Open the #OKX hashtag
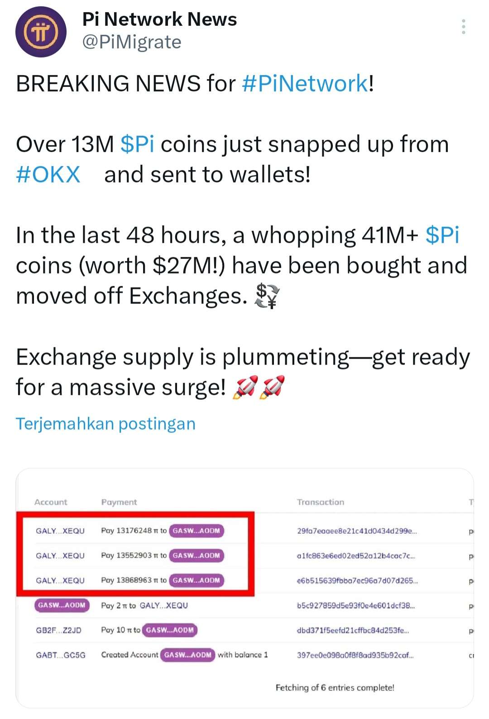489x719 pixels. tap(48, 175)
